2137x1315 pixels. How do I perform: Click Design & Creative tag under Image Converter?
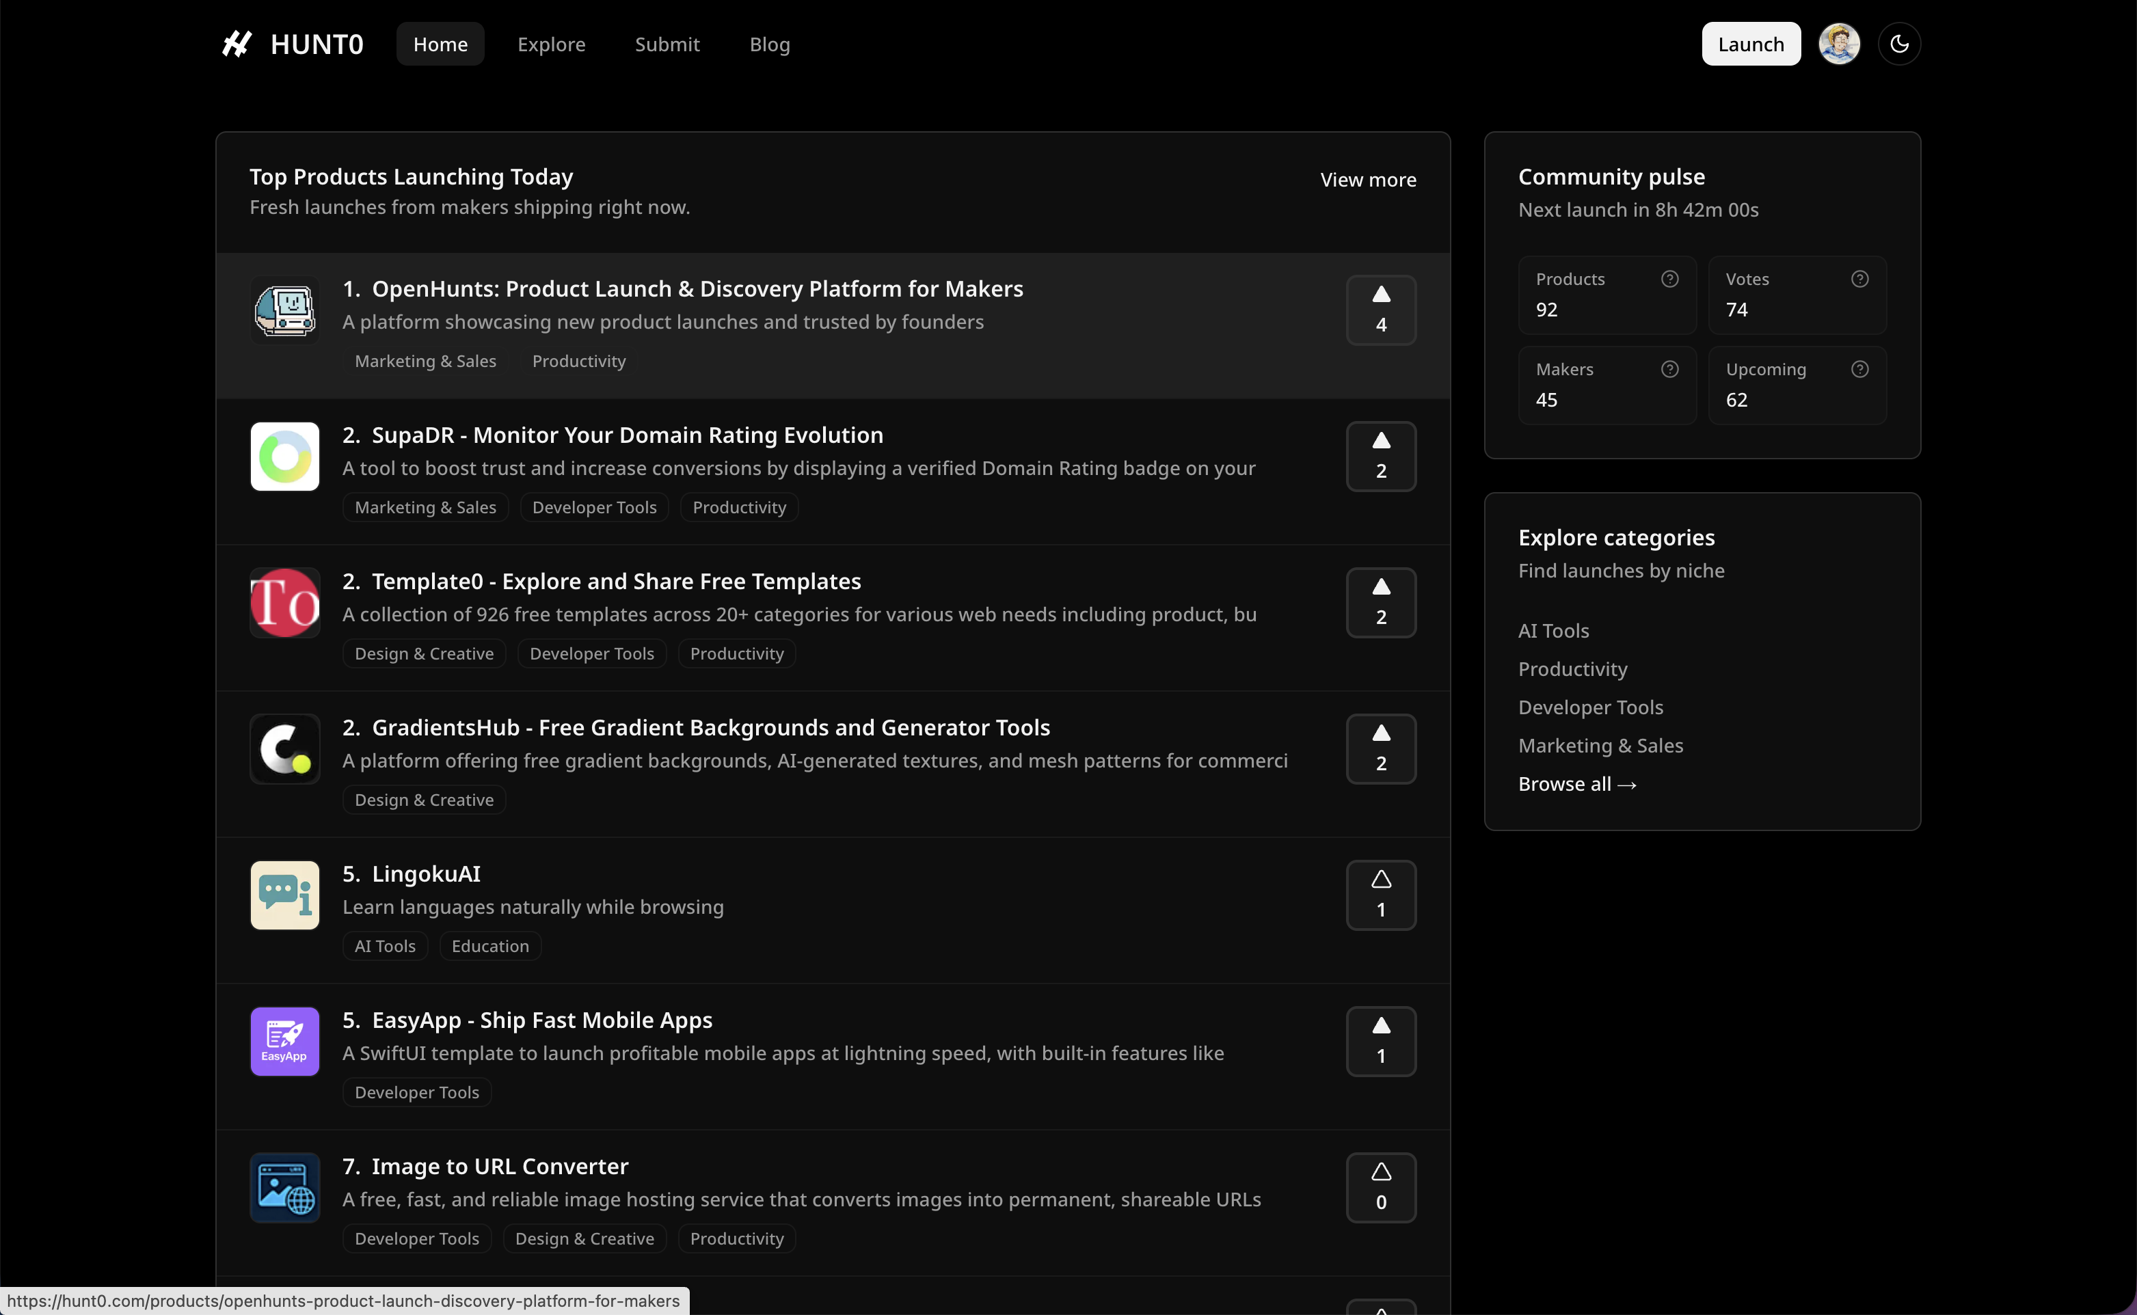tap(584, 1238)
